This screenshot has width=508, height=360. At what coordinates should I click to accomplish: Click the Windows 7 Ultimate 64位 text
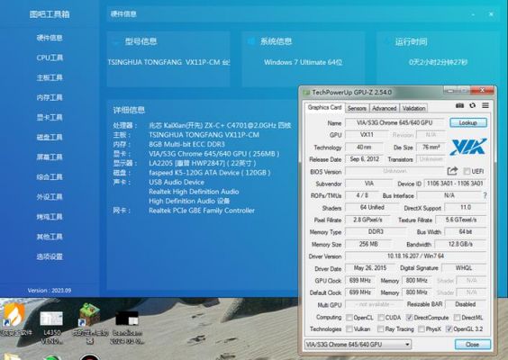pos(303,62)
